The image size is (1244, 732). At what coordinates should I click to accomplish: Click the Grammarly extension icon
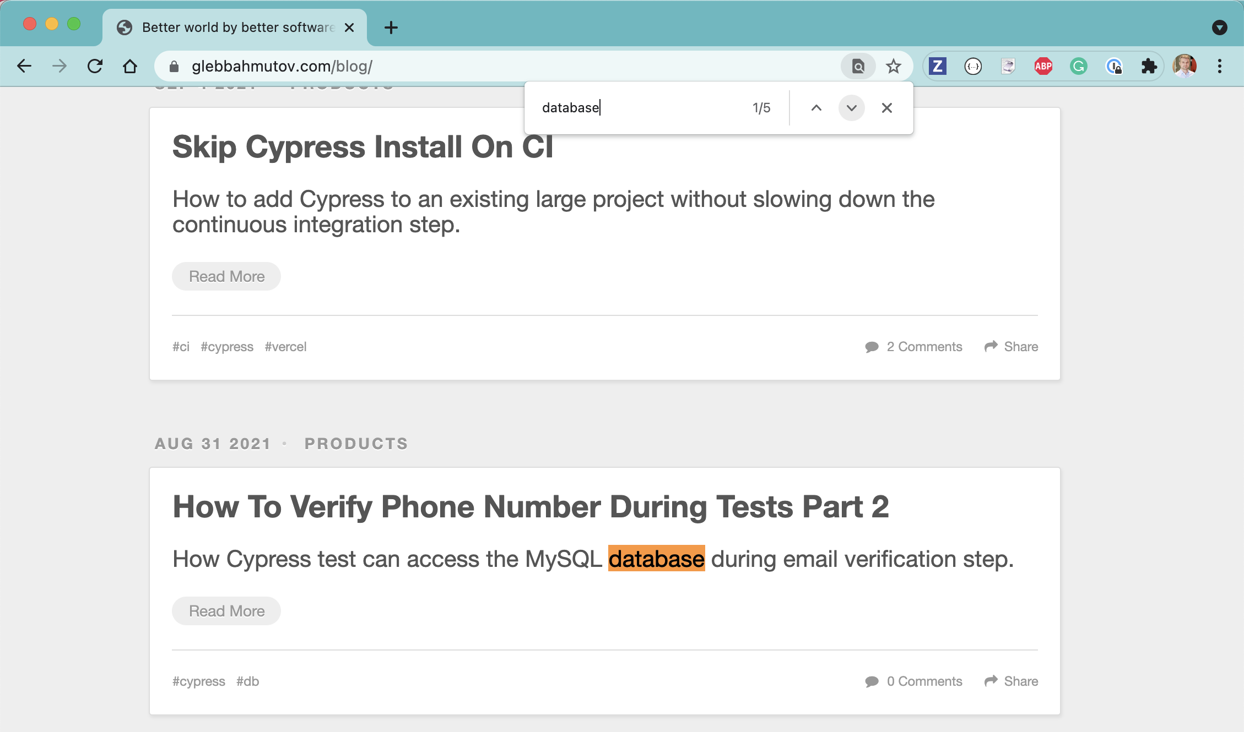pyautogui.click(x=1078, y=67)
